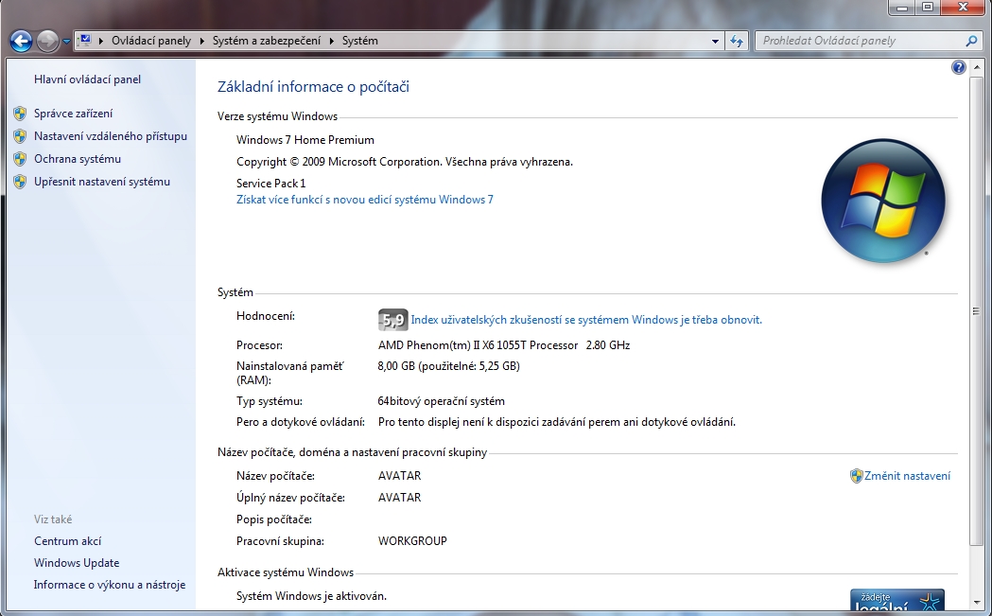Open Systém a zabezpečení breadcrumb

[267, 41]
